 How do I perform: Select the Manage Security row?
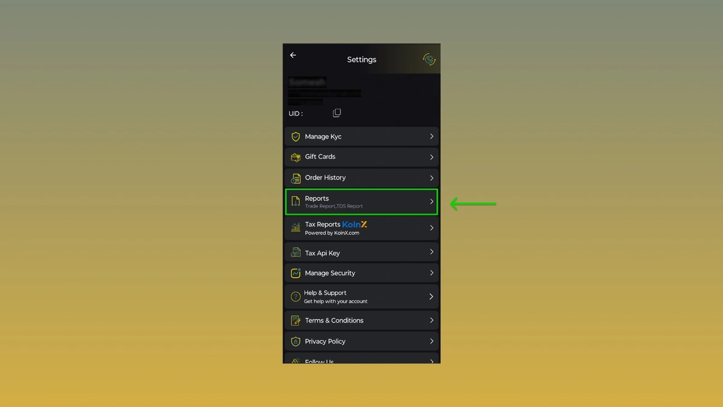(361, 273)
